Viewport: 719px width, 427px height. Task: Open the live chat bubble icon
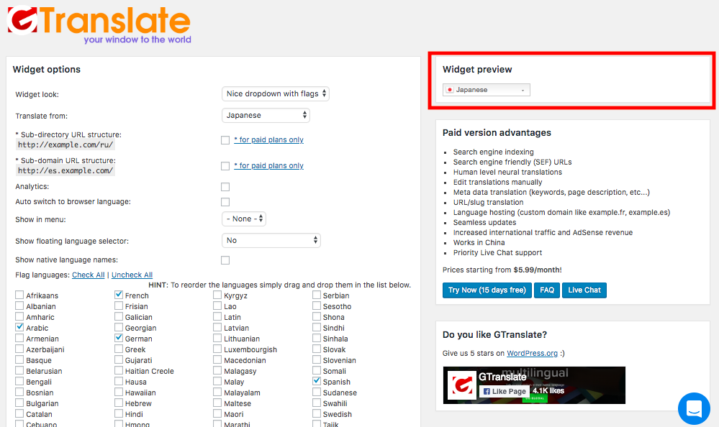[694, 408]
